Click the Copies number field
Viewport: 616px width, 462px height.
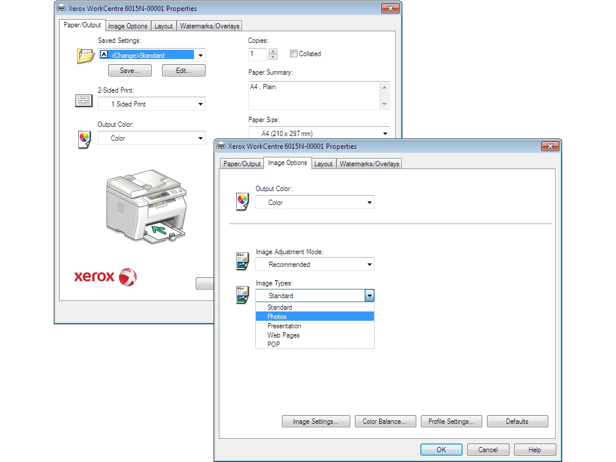[258, 54]
